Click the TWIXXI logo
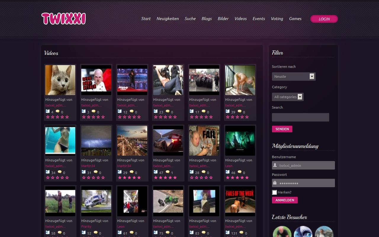Viewport: 379px width, 237px height. coord(64,18)
